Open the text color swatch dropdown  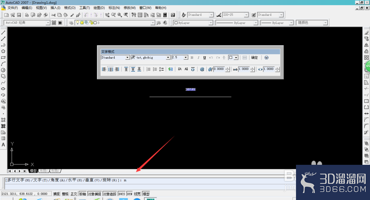point(233,58)
